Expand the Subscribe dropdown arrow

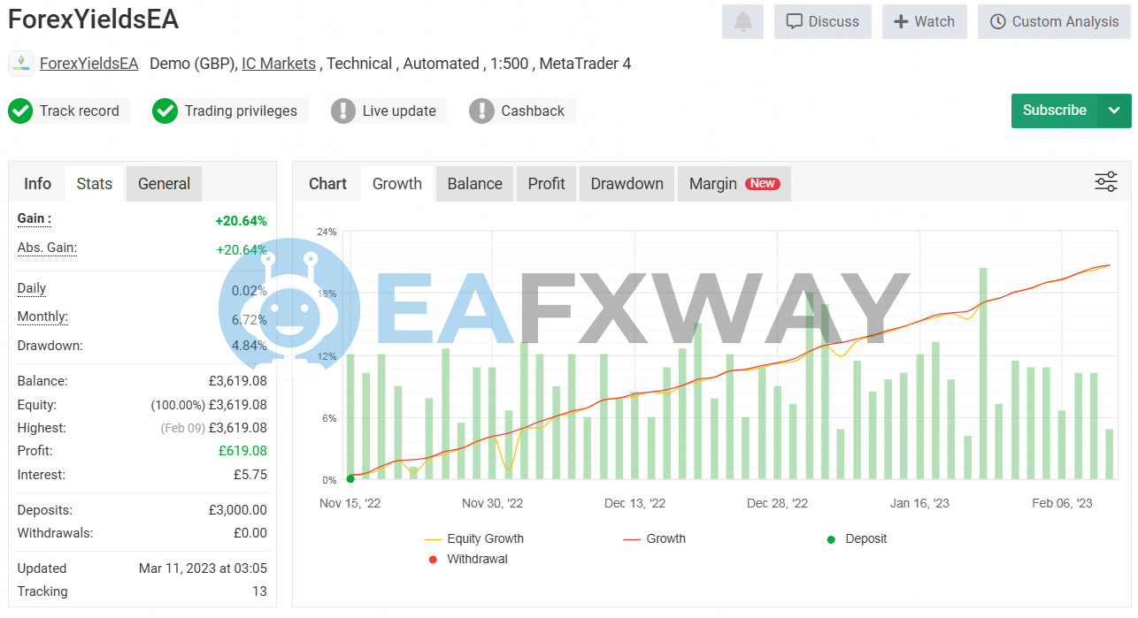click(1114, 111)
